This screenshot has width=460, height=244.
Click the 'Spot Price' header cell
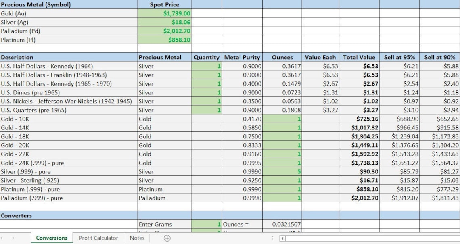coord(164,4)
